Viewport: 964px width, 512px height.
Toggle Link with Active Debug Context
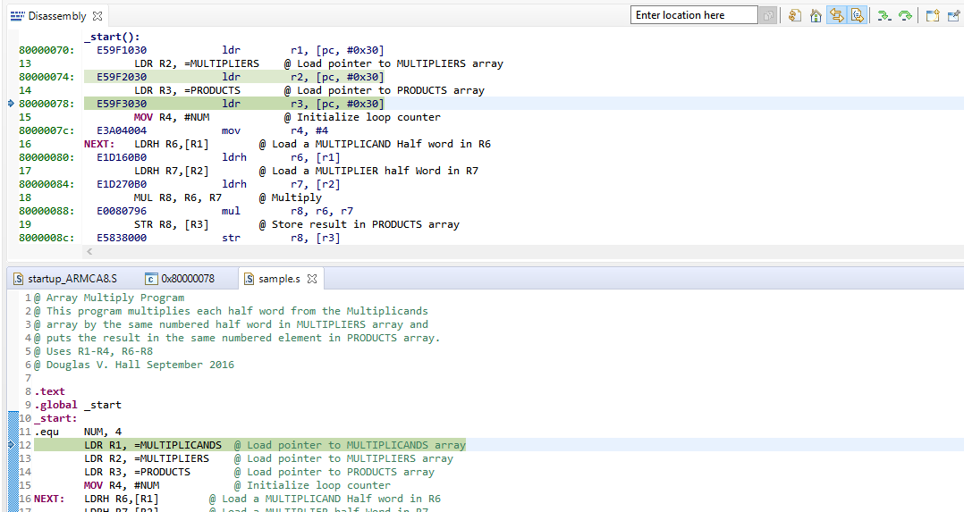pyautogui.click(x=836, y=15)
